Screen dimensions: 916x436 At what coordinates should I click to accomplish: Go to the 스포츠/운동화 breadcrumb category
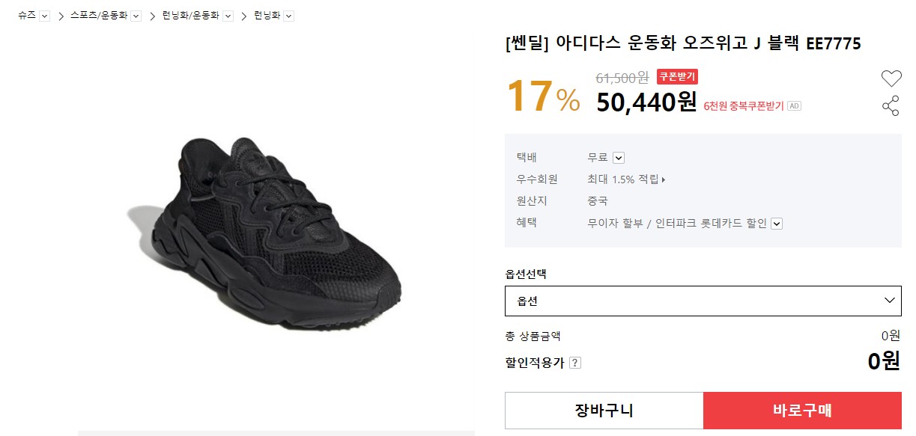click(99, 16)
